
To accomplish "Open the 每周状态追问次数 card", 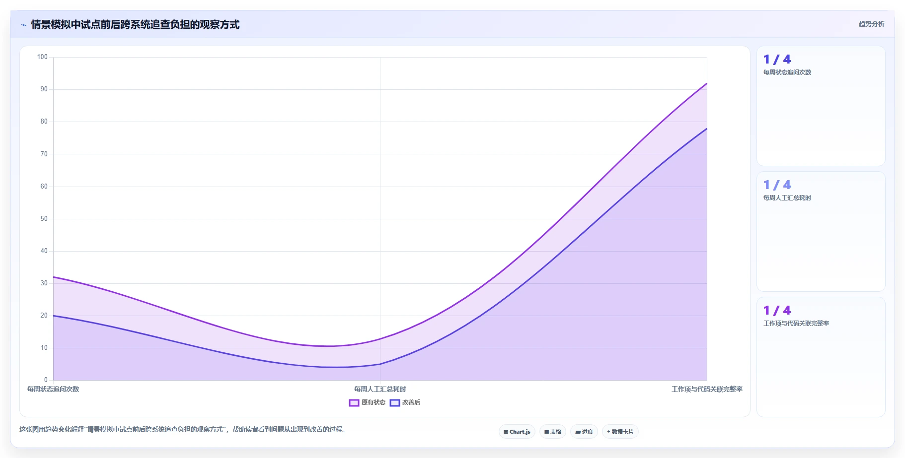I will (821, 106).
